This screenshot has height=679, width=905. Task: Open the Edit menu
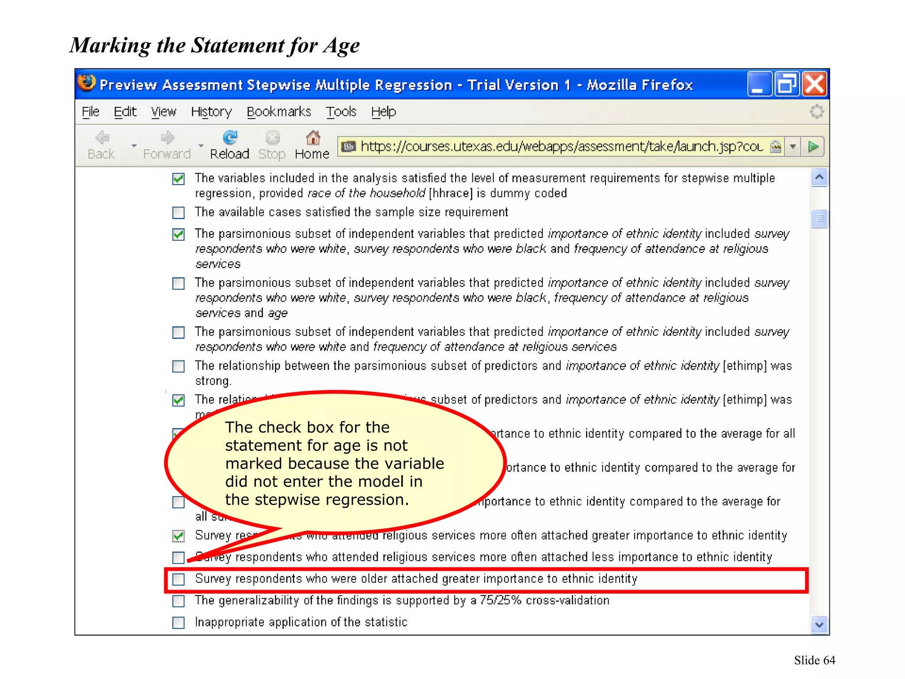pos(125,112)
